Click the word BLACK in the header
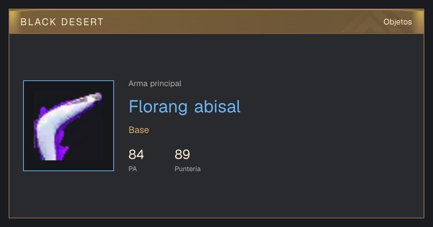 pyautogui.click(x=38, y=22)
